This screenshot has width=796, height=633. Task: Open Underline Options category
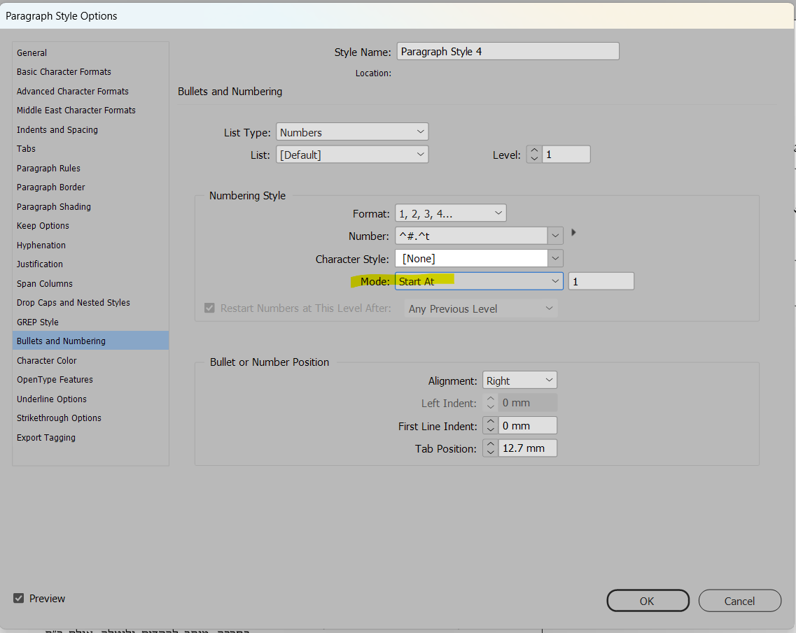pyautogui.click(x=51, y=399)
